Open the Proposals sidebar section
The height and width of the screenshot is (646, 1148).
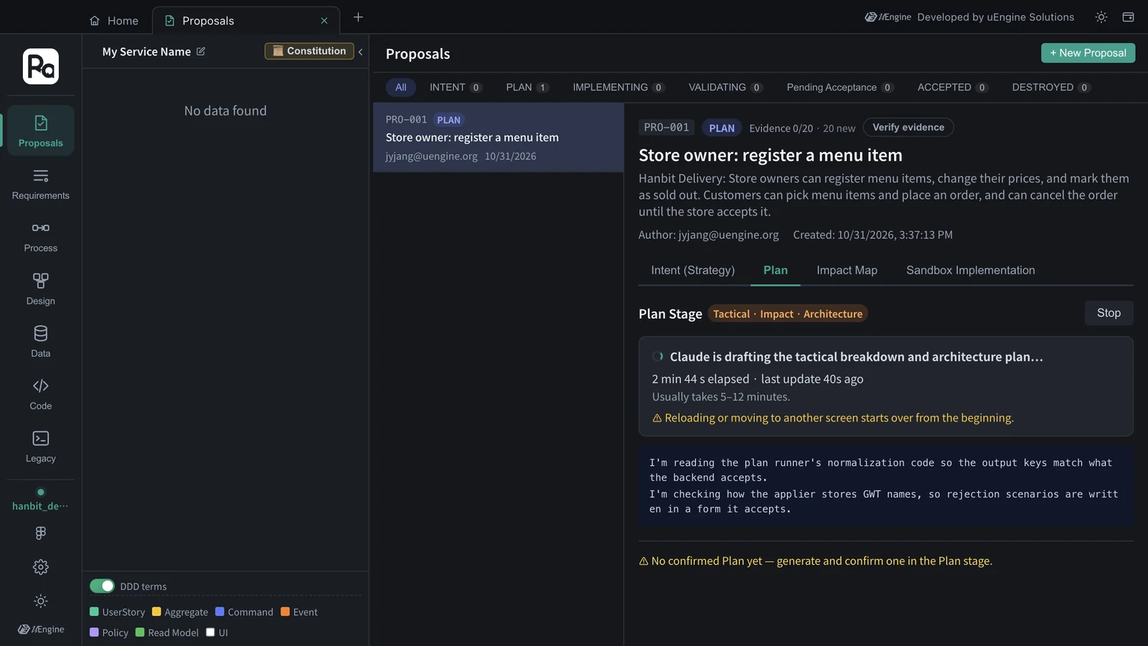[41, 131]
